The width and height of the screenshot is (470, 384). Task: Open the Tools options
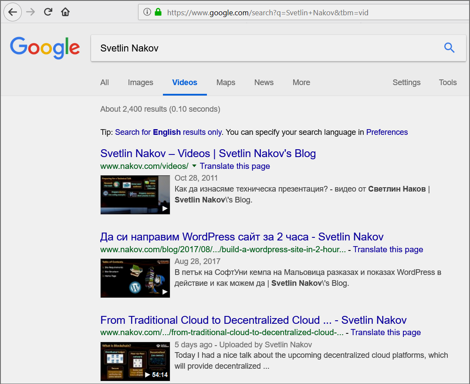click(447, 82)
